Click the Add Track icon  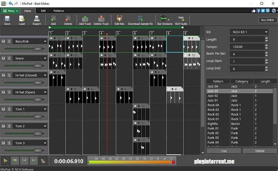point(85,20)
